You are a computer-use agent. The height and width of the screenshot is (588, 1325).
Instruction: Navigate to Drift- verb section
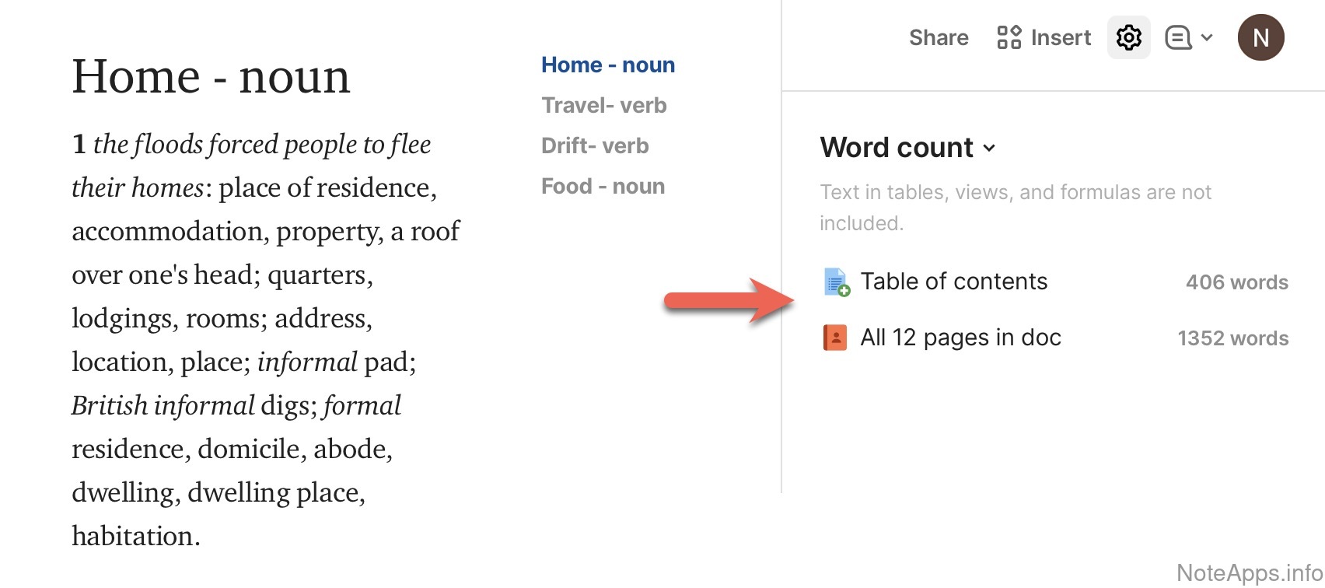(x=595, y=145)
